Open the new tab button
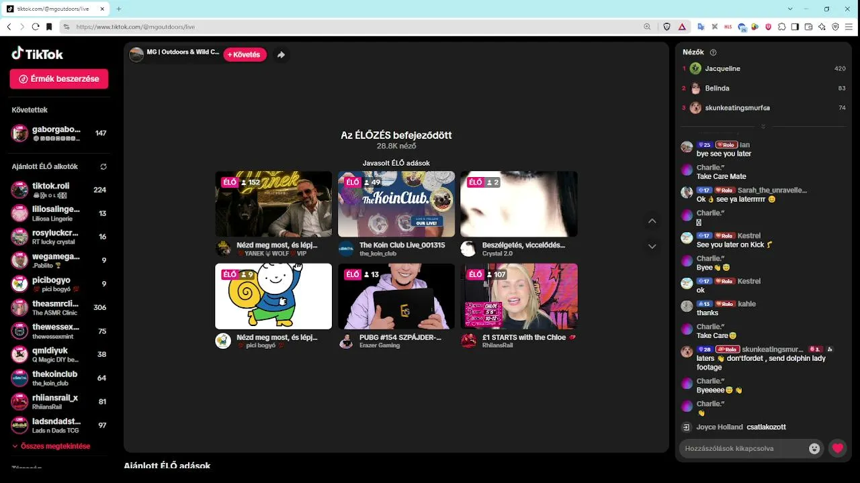860x483 pixels. coord(118,9)
